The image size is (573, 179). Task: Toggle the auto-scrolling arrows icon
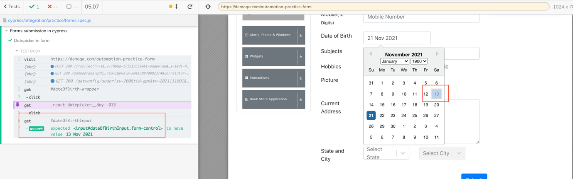pyautogui.click(x=177, y=7)
